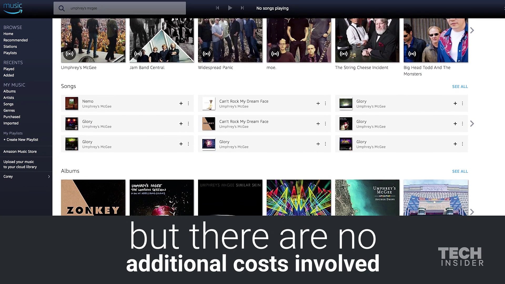Open the Zonkey album cover
The width and height of the screenshot is (505, 284).
(93, 197)
